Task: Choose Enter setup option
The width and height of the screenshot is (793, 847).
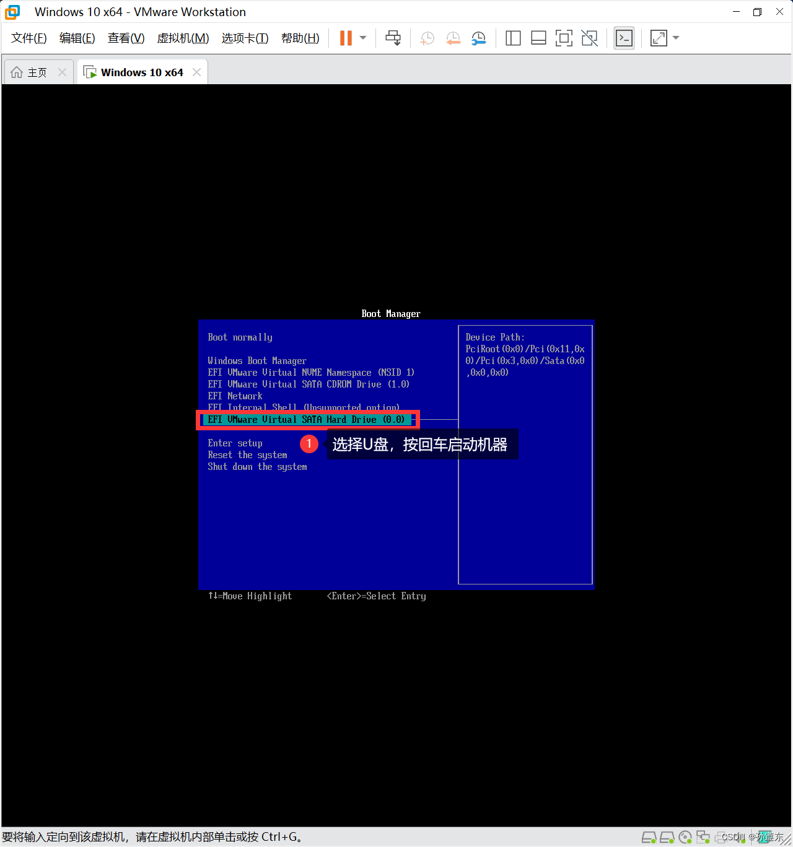Action: pos(235,443)
